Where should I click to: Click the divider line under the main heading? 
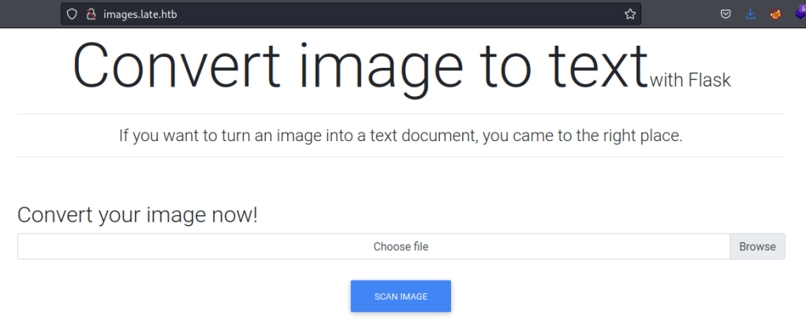pos(401,114)
